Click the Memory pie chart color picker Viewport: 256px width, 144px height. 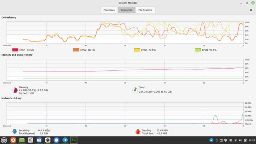tap(15, 90)
